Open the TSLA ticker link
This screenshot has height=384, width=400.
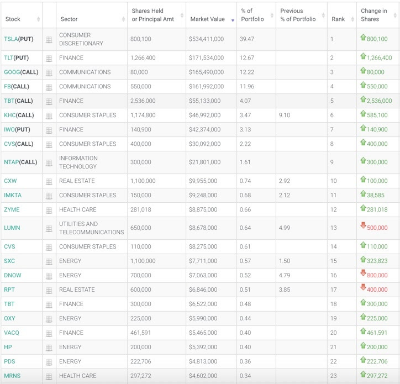(x=11, y=39)
